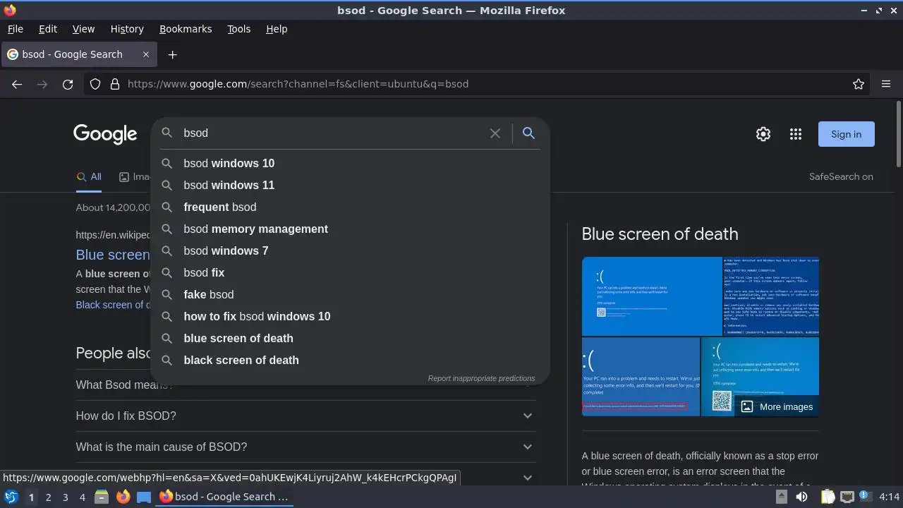The height and width of the screenshot is (508, 903).
Task: Choose suggestion 'bsod memory management'
Action: tap(350, 229)
